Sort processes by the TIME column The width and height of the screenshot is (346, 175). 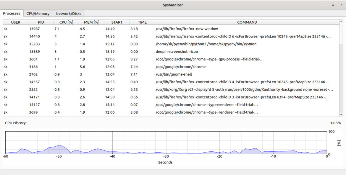pyautogui.click(x=142, y=22)
